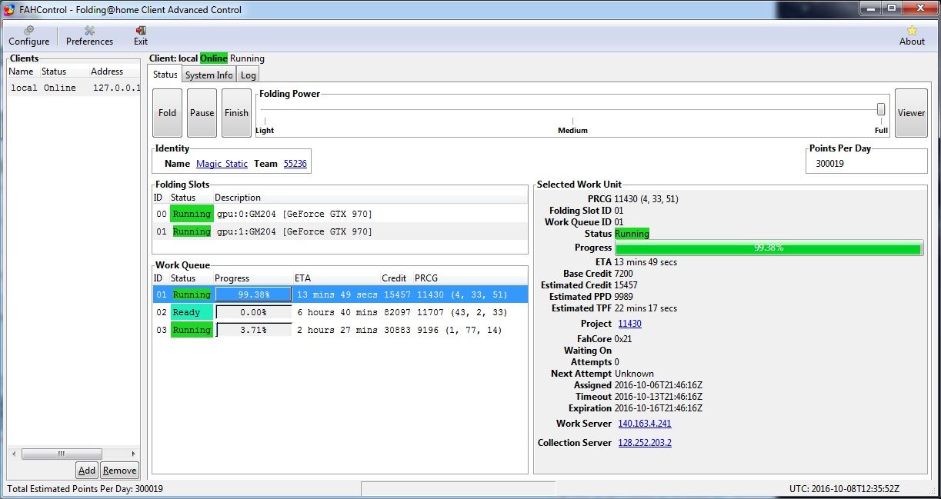The height and width of the screenshot is (499, 941).
Task: Click the Finish button
Action: [236, 113]
